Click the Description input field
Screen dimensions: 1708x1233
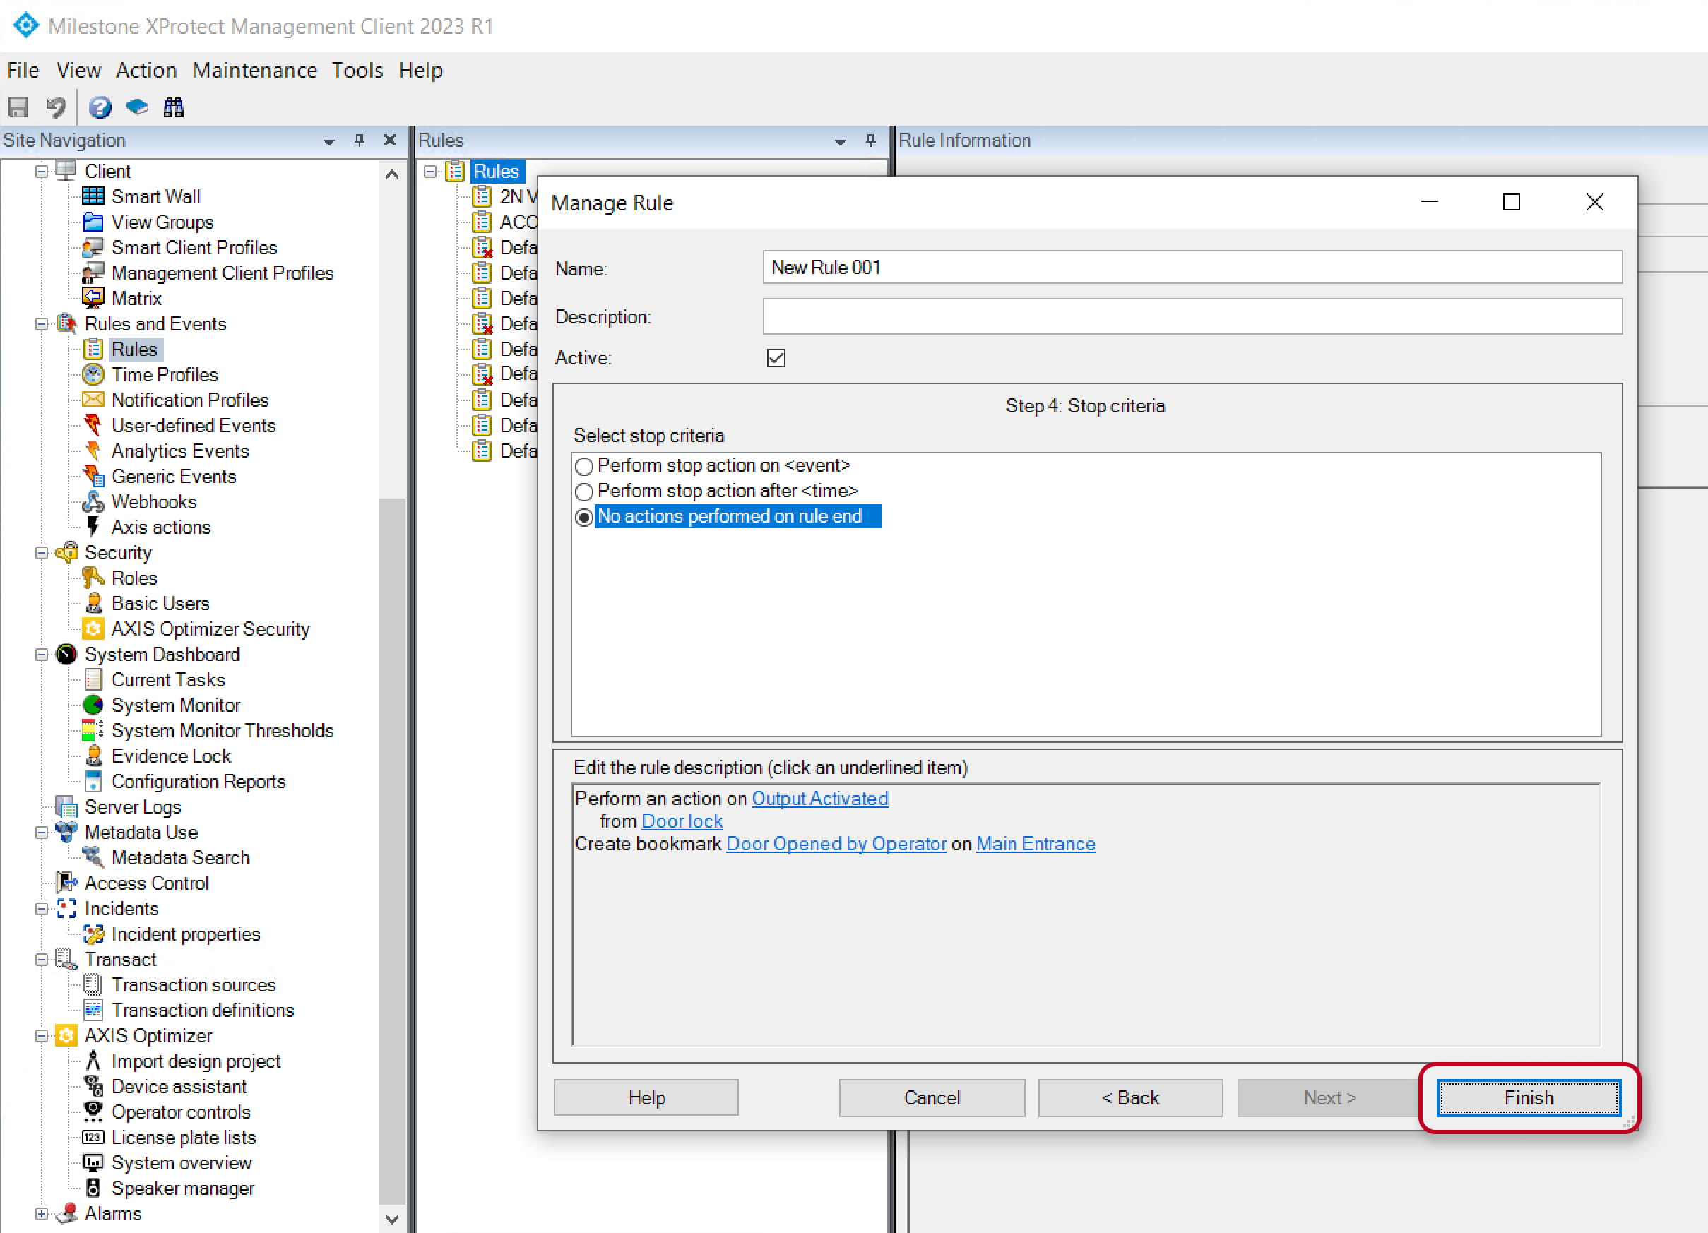point(1192,317)
